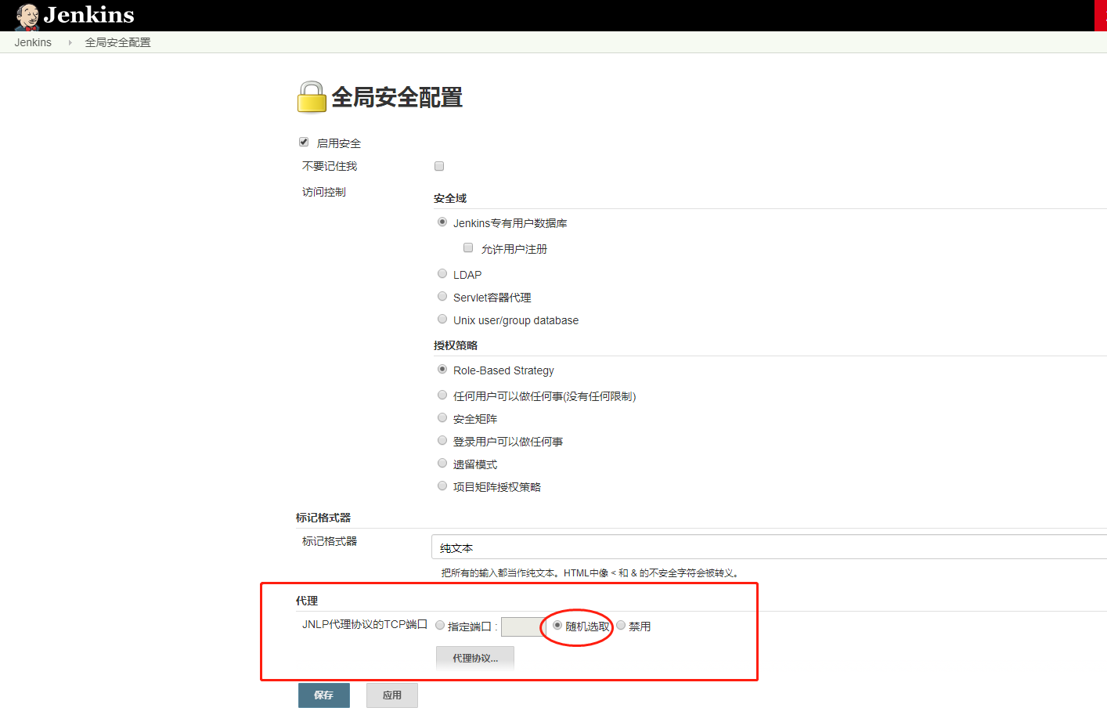Select the Servlet容器代理 radio button

[442, 296]
